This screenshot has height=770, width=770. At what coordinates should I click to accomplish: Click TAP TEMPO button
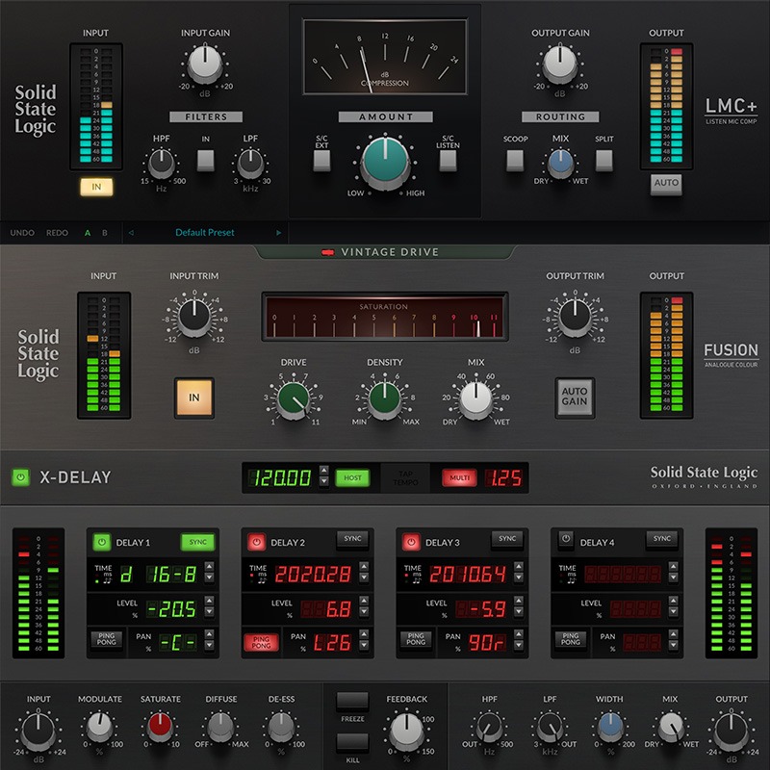(405, 477)
